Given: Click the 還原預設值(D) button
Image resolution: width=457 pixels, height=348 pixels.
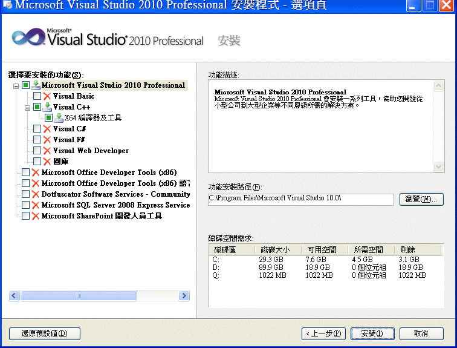Looking at the screenshot, I should pos(45,333).
